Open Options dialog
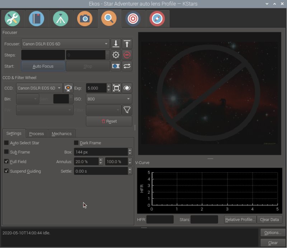The width and height of the screenshot is (287, 248). pyautogui.click(x=273, y=233)
